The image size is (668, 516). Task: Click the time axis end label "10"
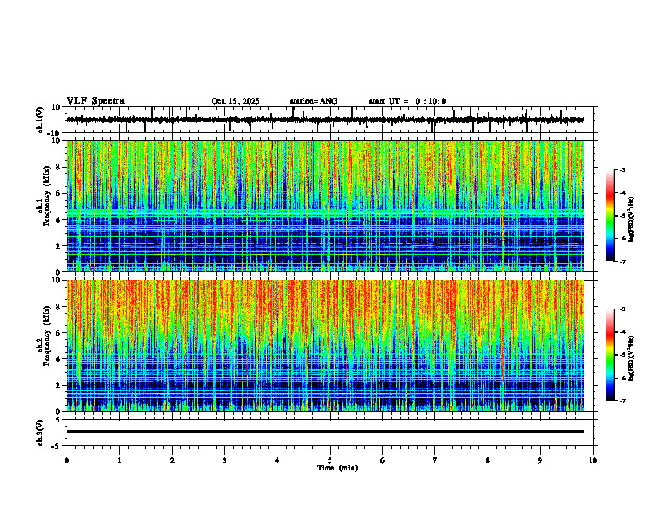click(593, 460)
